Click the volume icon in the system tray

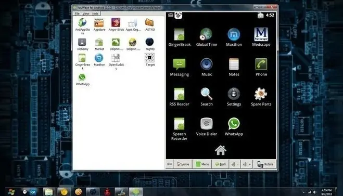[x=315, y=192]
